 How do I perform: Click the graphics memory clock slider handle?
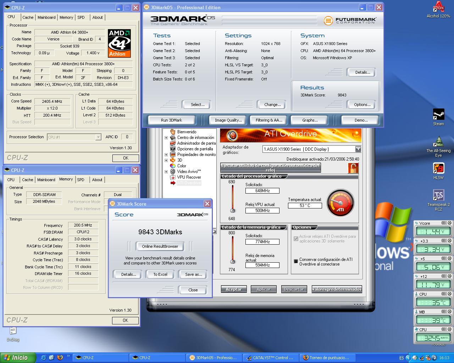coord(233,262)
